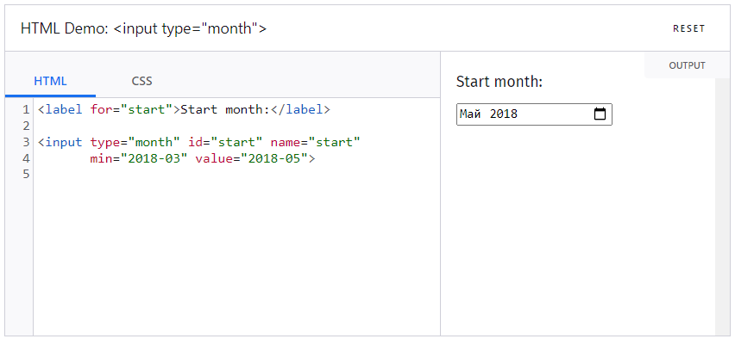The height and width of the screenshot is (345, 735).
Task: Click the HTML Demo title text
Action: (143, 28)
